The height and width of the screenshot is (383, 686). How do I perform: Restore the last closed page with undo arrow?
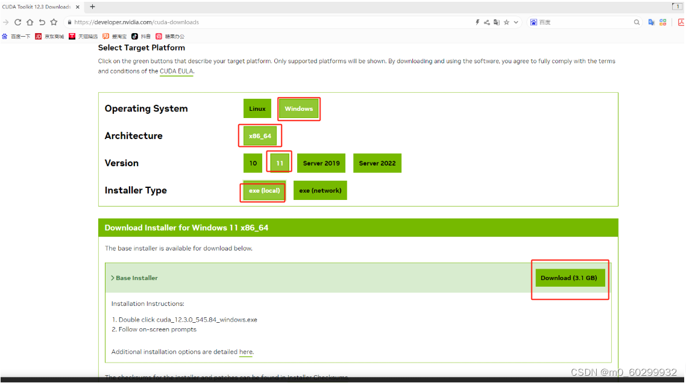[x=42, y=22]
